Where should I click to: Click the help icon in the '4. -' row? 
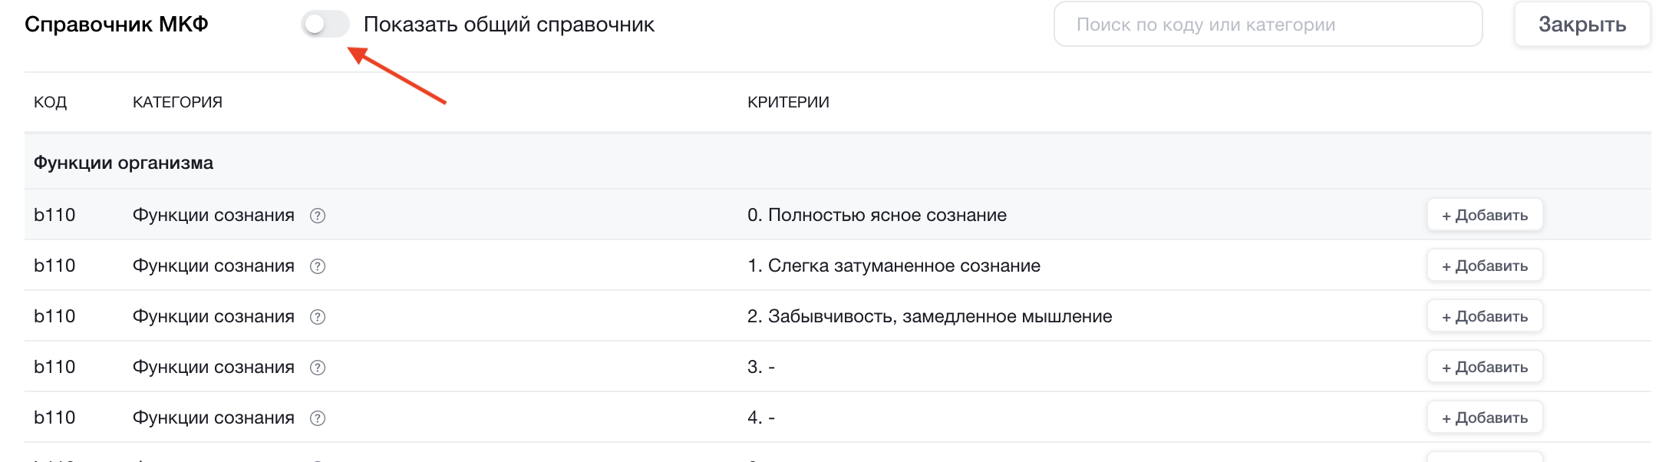(x=318, y=418)
